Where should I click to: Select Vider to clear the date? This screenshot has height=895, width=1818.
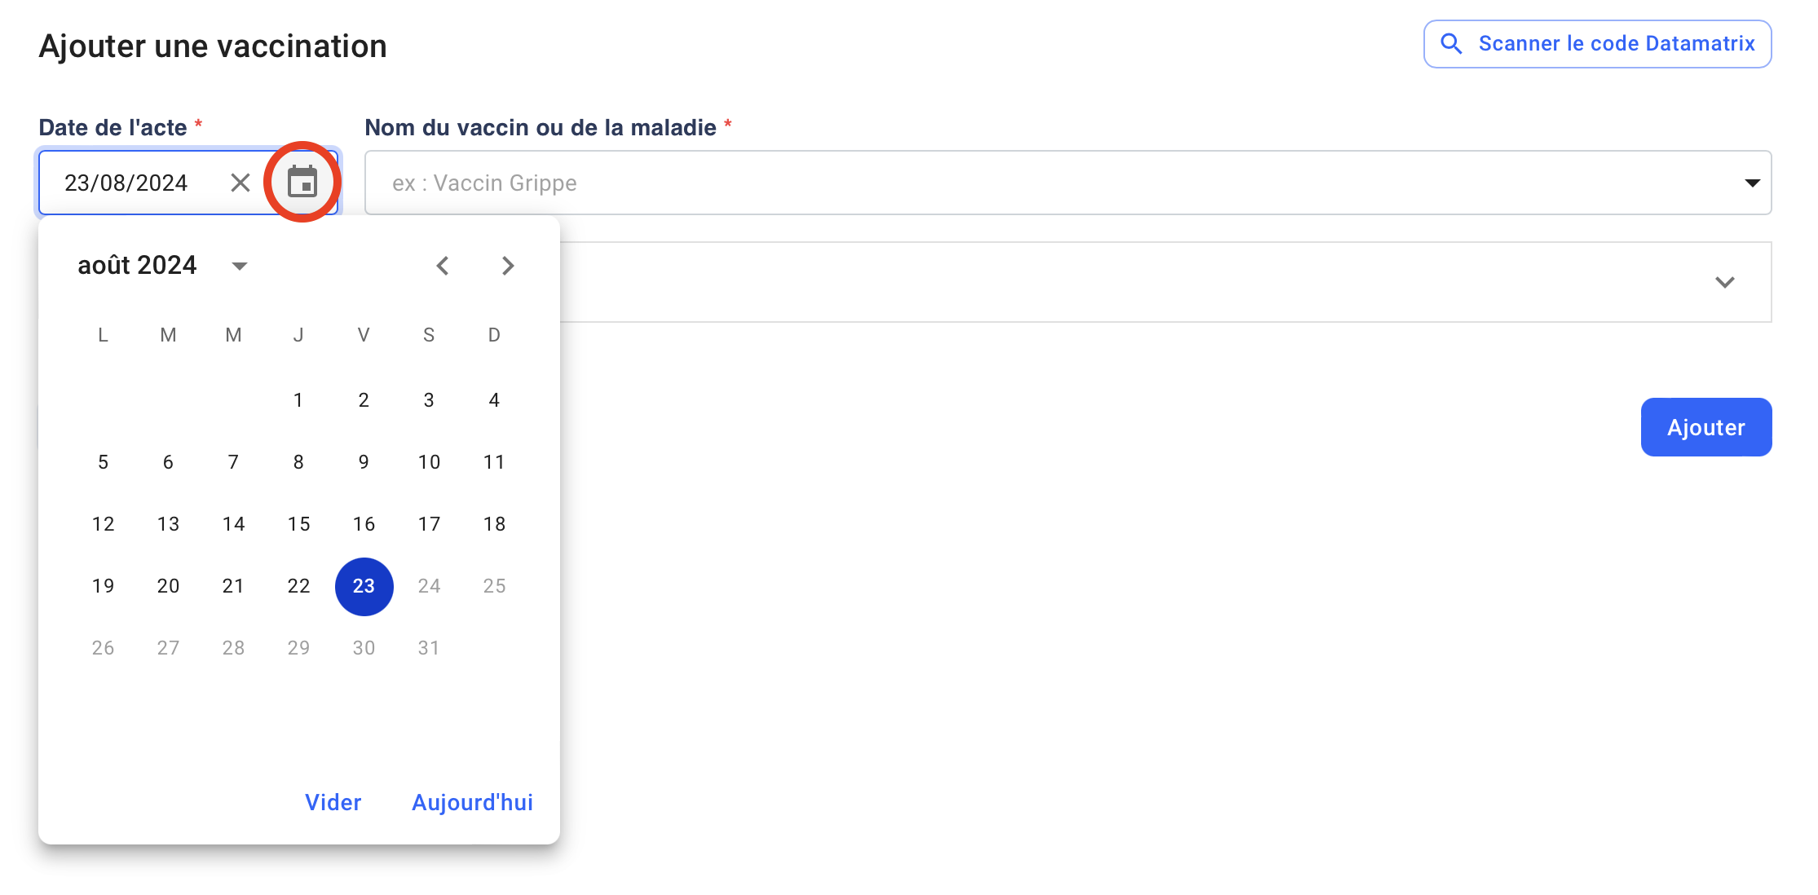333,803
